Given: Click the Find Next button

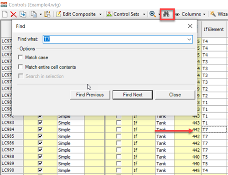Looking at the screenshot, I should click(133, 95).
